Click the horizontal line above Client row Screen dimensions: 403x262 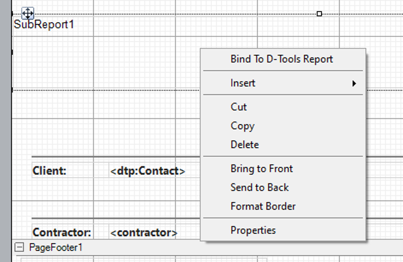point(116,156)
